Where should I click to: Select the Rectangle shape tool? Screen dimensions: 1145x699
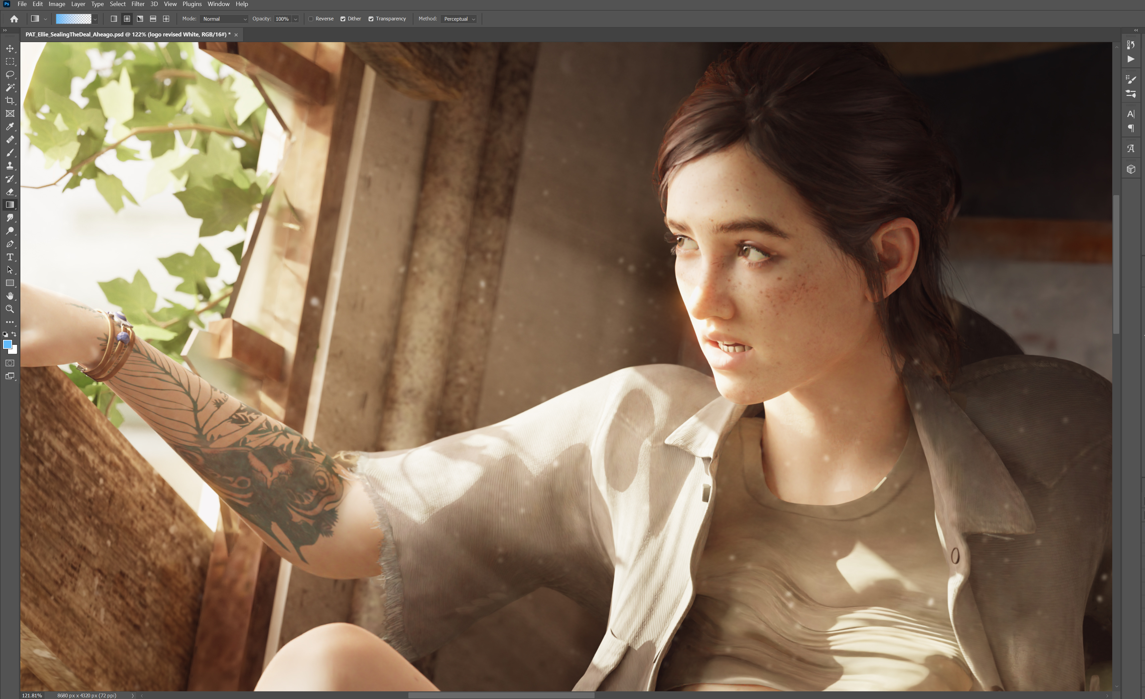click(x=10, y=283)
